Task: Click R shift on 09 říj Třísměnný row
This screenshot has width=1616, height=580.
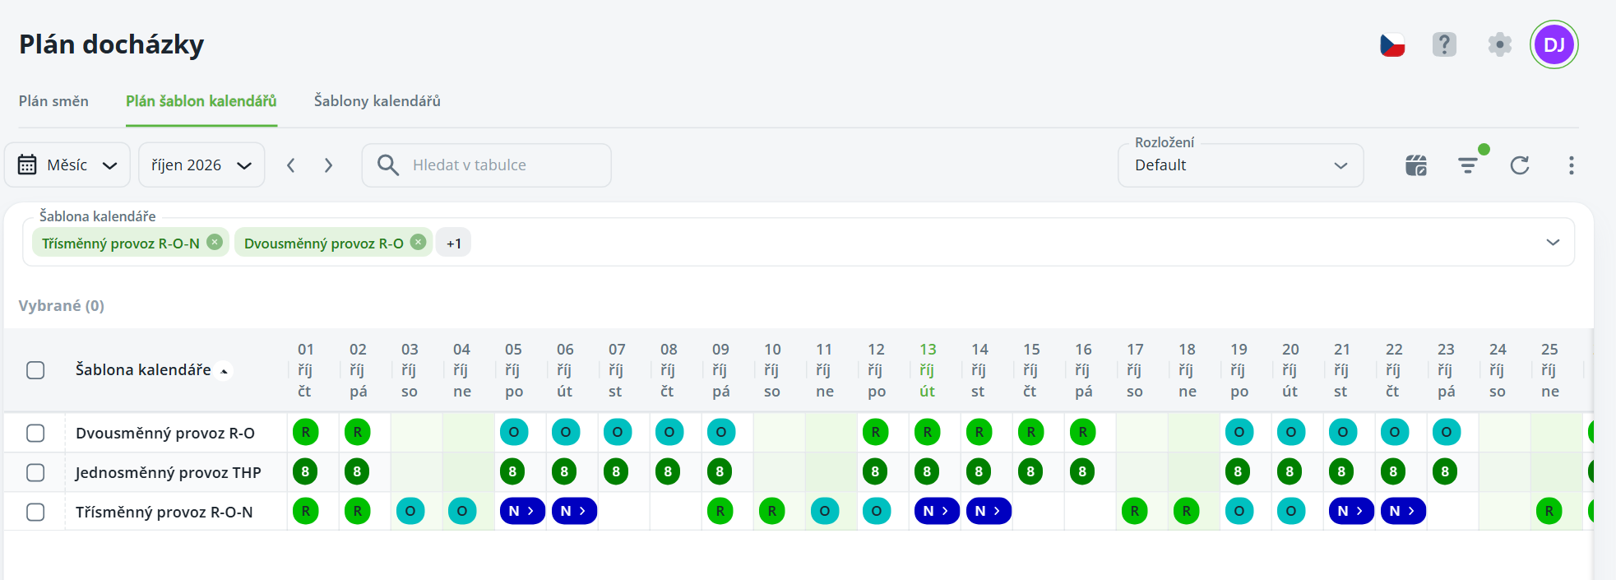Action: 720,511
